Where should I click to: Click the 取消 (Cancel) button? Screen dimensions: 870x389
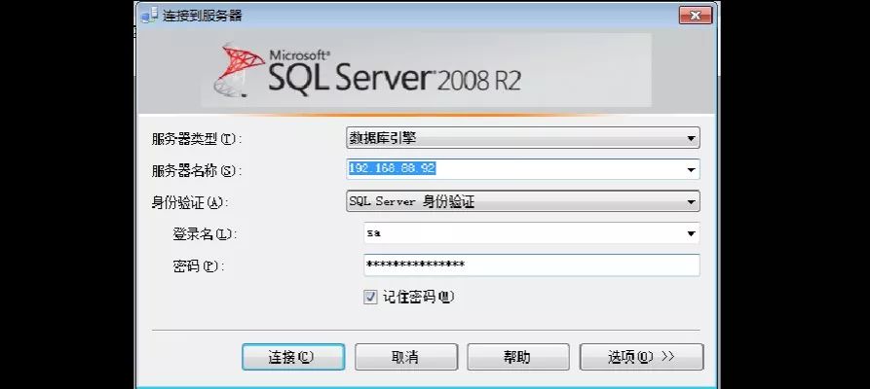(x=405, y=357)
